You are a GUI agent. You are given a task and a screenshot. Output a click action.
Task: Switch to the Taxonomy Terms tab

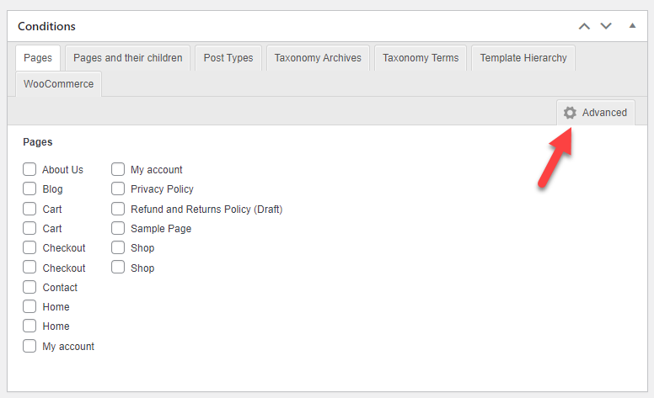421,58
